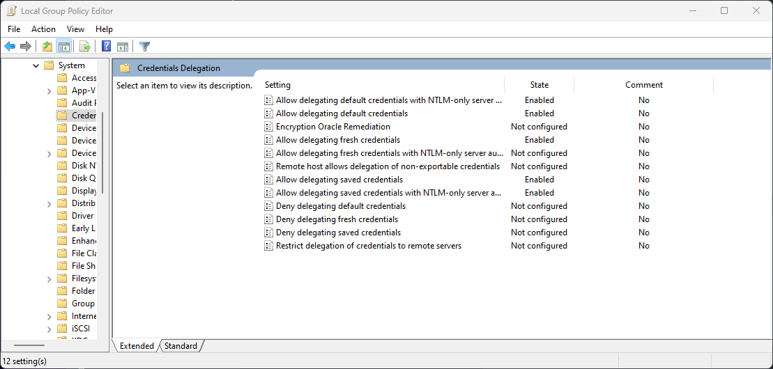Select the Display folder in tree
This screenshot has height=369, width=773.
[x=77, y=191]
